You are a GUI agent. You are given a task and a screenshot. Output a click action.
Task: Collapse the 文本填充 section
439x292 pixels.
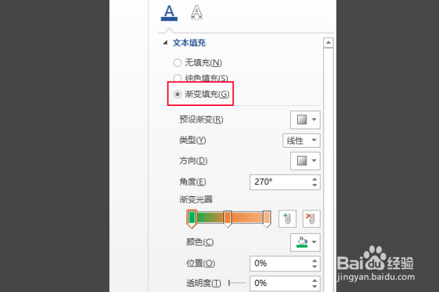(165, 42)
